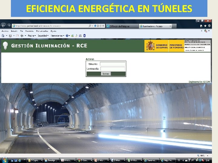Click the Print icon in command bar
This screenshot has width=218, height=163.
point(22,36)
